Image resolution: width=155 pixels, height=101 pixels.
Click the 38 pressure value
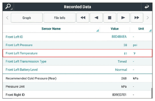coord(125,45)
